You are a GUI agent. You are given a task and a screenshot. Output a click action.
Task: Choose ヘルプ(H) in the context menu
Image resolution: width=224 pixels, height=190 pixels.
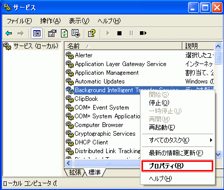[177, 179]
